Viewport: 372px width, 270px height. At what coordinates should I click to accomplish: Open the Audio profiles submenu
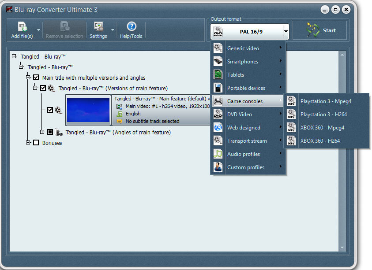[x=248, y=154]
